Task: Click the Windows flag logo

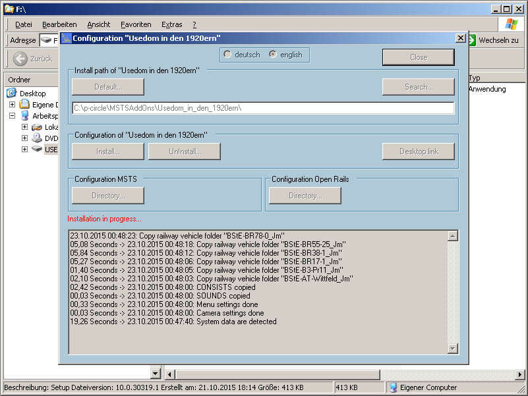Action: tap(511, 24)
